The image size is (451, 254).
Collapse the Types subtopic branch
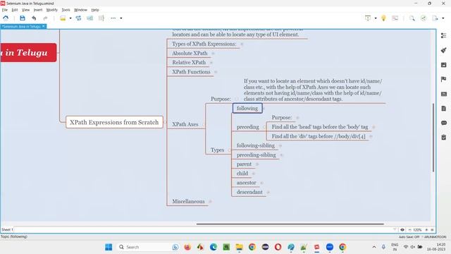tap(229, 150)
